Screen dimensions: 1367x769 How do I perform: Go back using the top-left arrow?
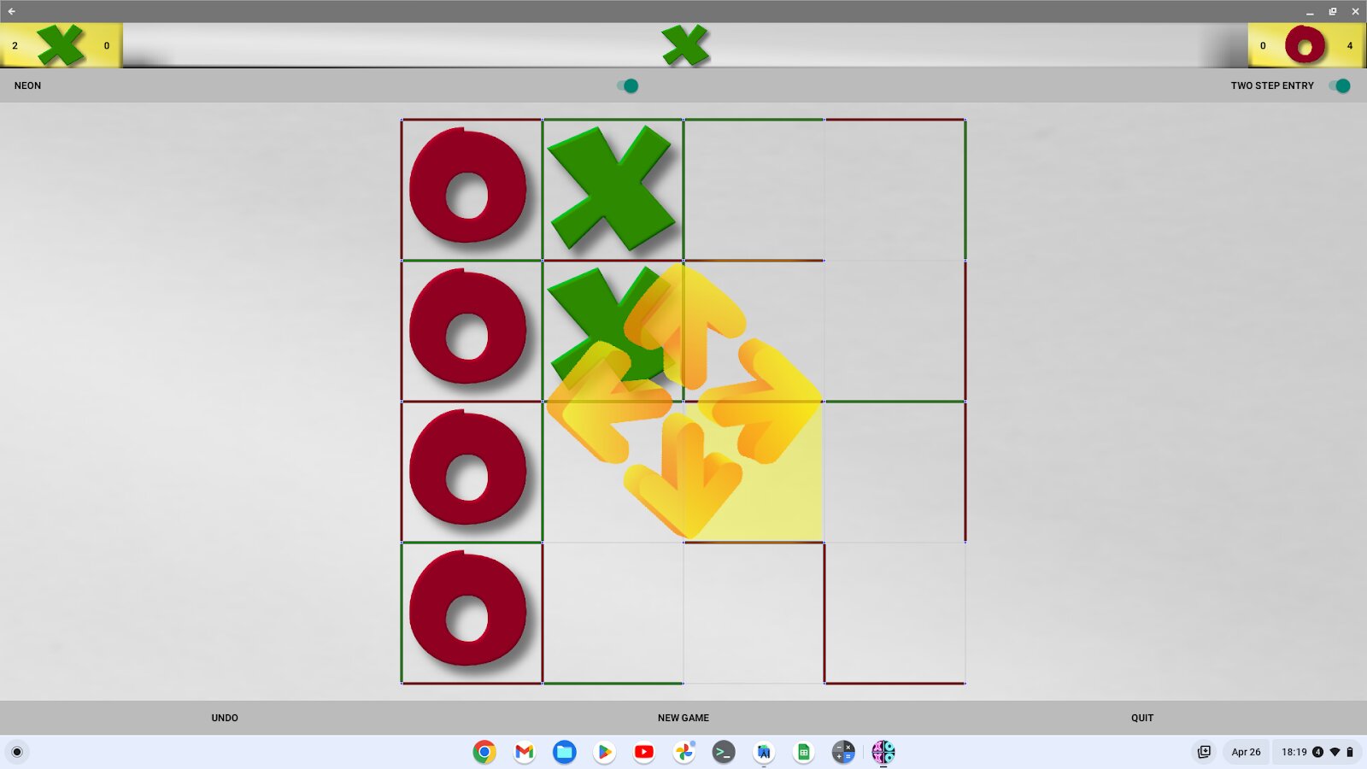pos(11,11)
